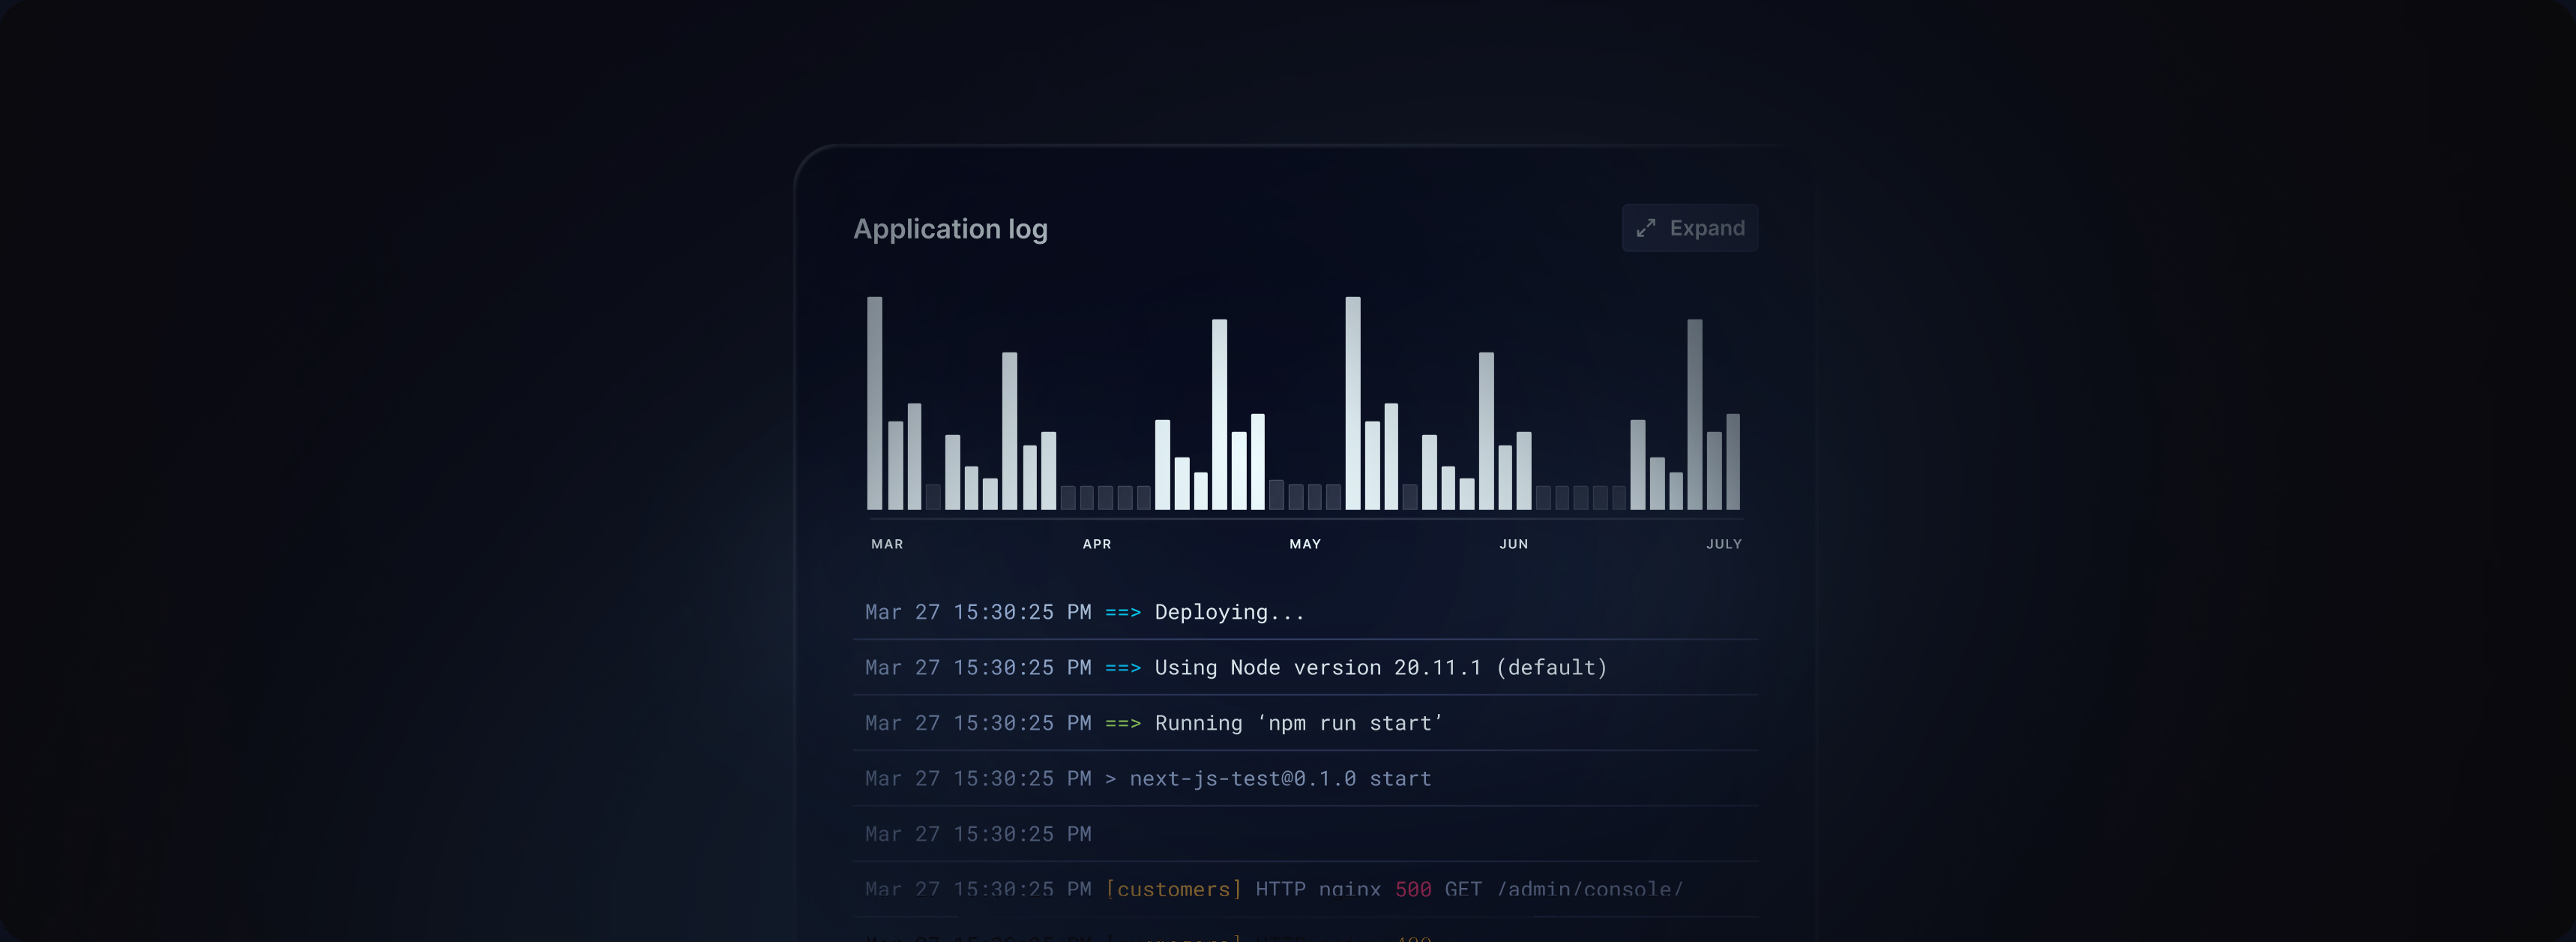Click the '/admin/console/' path

click(x=1590, y=889)
